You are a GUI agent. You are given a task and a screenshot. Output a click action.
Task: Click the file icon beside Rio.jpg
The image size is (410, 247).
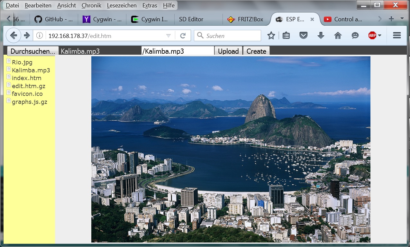(x=9, y=61)
